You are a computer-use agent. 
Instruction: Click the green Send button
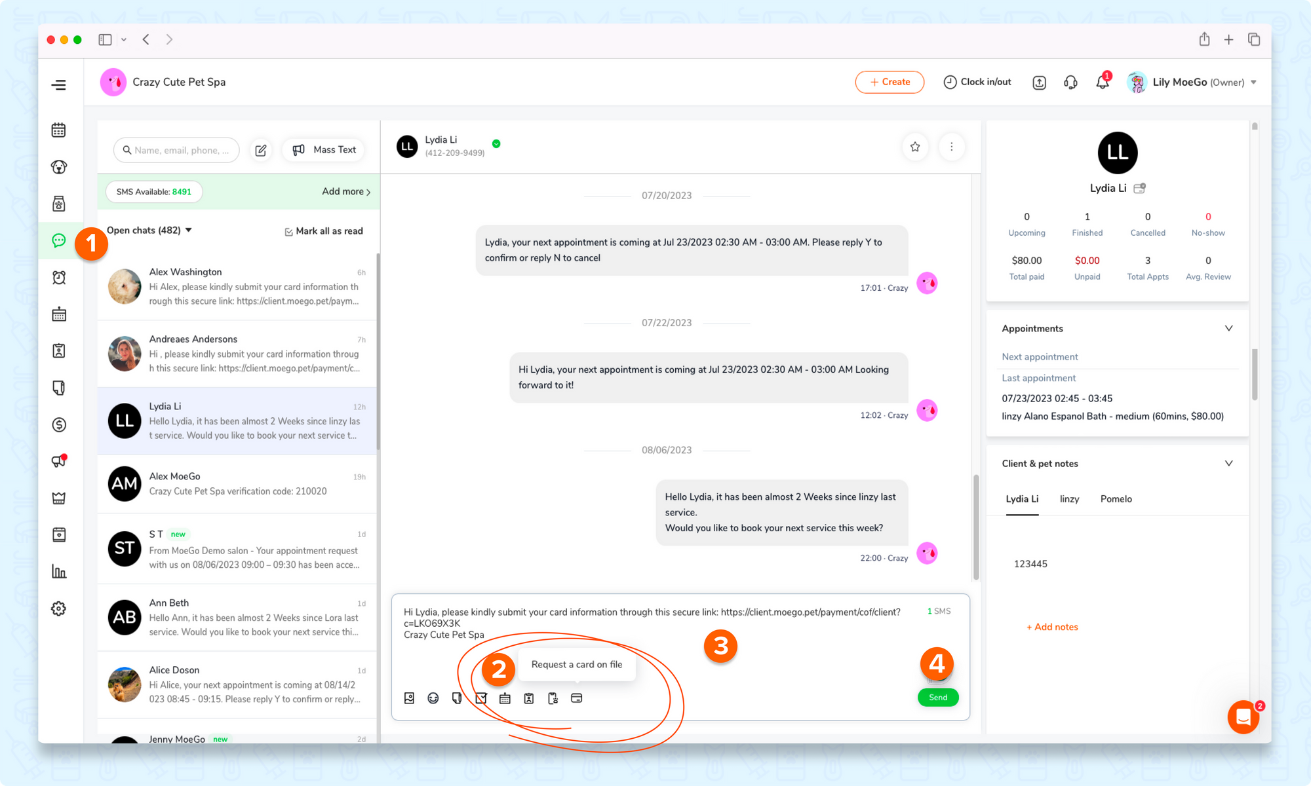(x=937, y=698)
